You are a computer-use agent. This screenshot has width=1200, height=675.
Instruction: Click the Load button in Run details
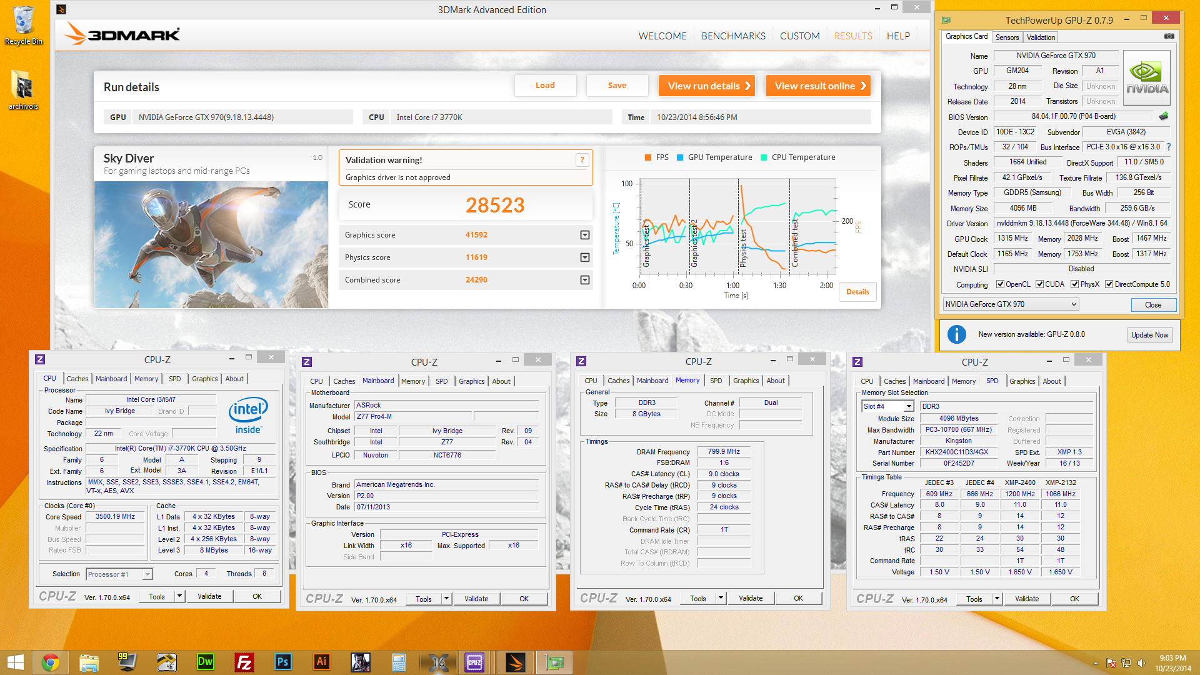545,86
